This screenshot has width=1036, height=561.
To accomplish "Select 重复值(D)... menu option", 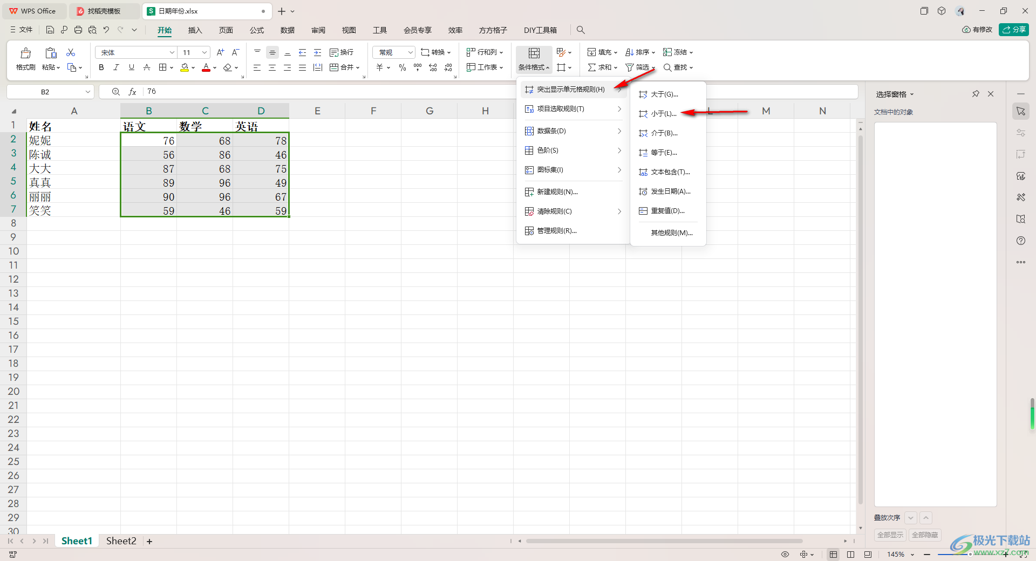I will 668,211.
